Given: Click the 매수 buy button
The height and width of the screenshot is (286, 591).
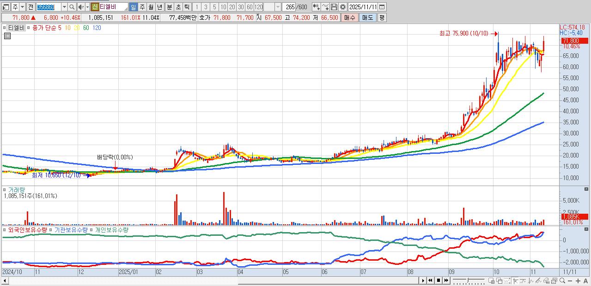Looking at the screenshot, I should click(350, 18).
